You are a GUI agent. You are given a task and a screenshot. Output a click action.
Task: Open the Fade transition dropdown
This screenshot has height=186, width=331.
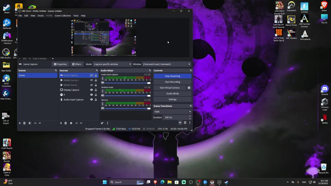pos(172,112)
